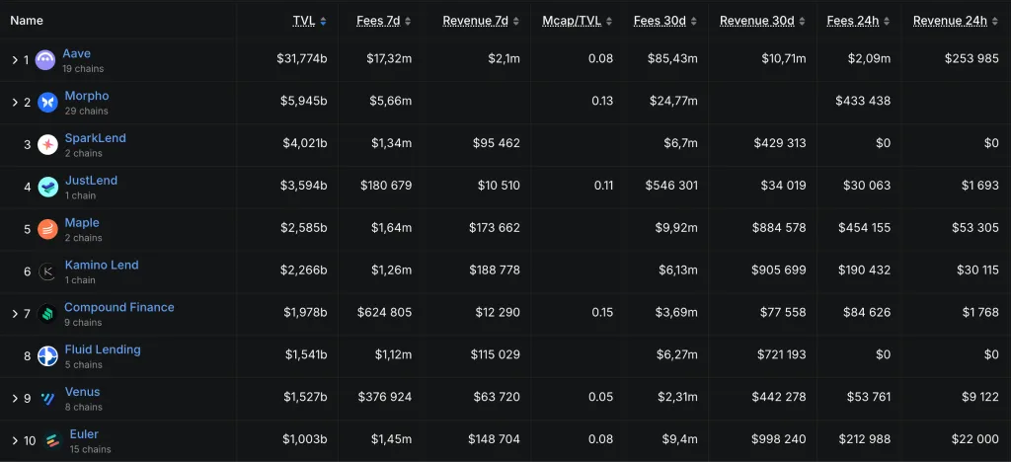Open the Kamino Lend protocol link
Screen dimensions: 1011x462
point(102,265)
